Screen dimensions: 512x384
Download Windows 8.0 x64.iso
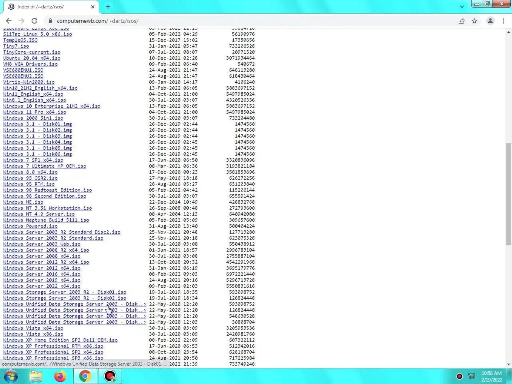point(30,172)
